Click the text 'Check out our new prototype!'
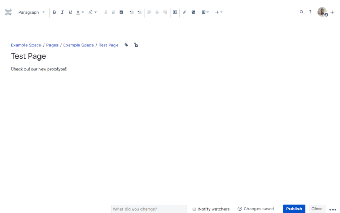 coord(39,69)
